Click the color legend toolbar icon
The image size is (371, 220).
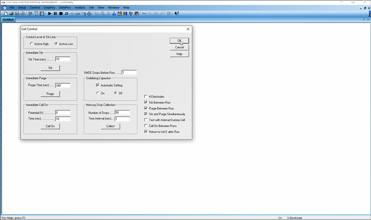coord(125,13)
